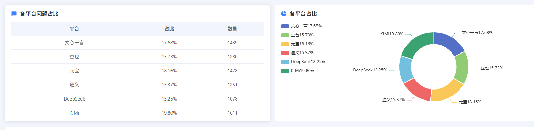Click the pie chart icon beside 各平台占比

pyautogui.click(x=284, y=14)
